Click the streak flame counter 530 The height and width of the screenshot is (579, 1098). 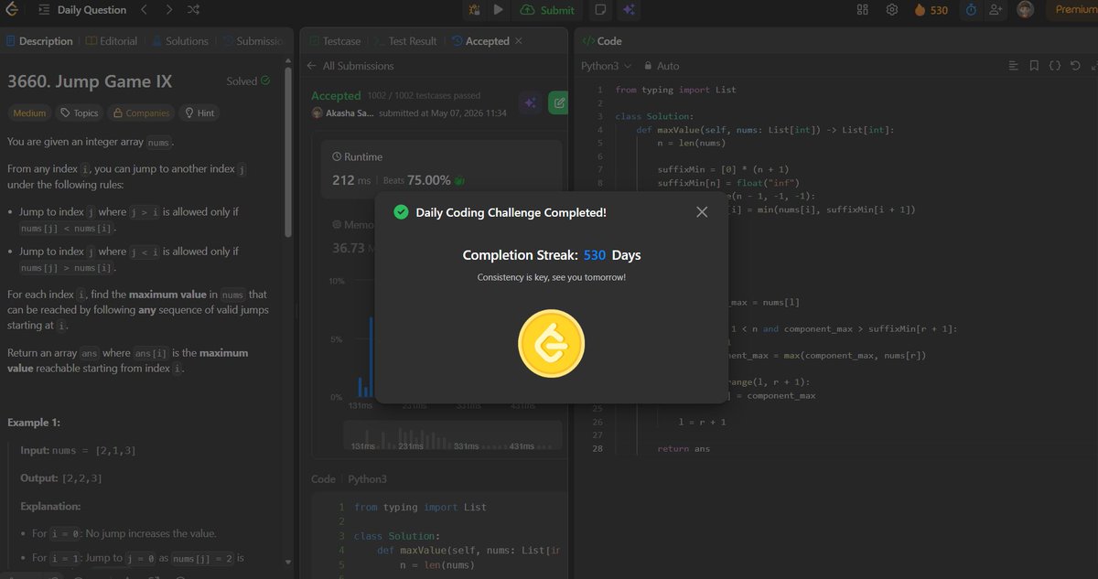931,10
